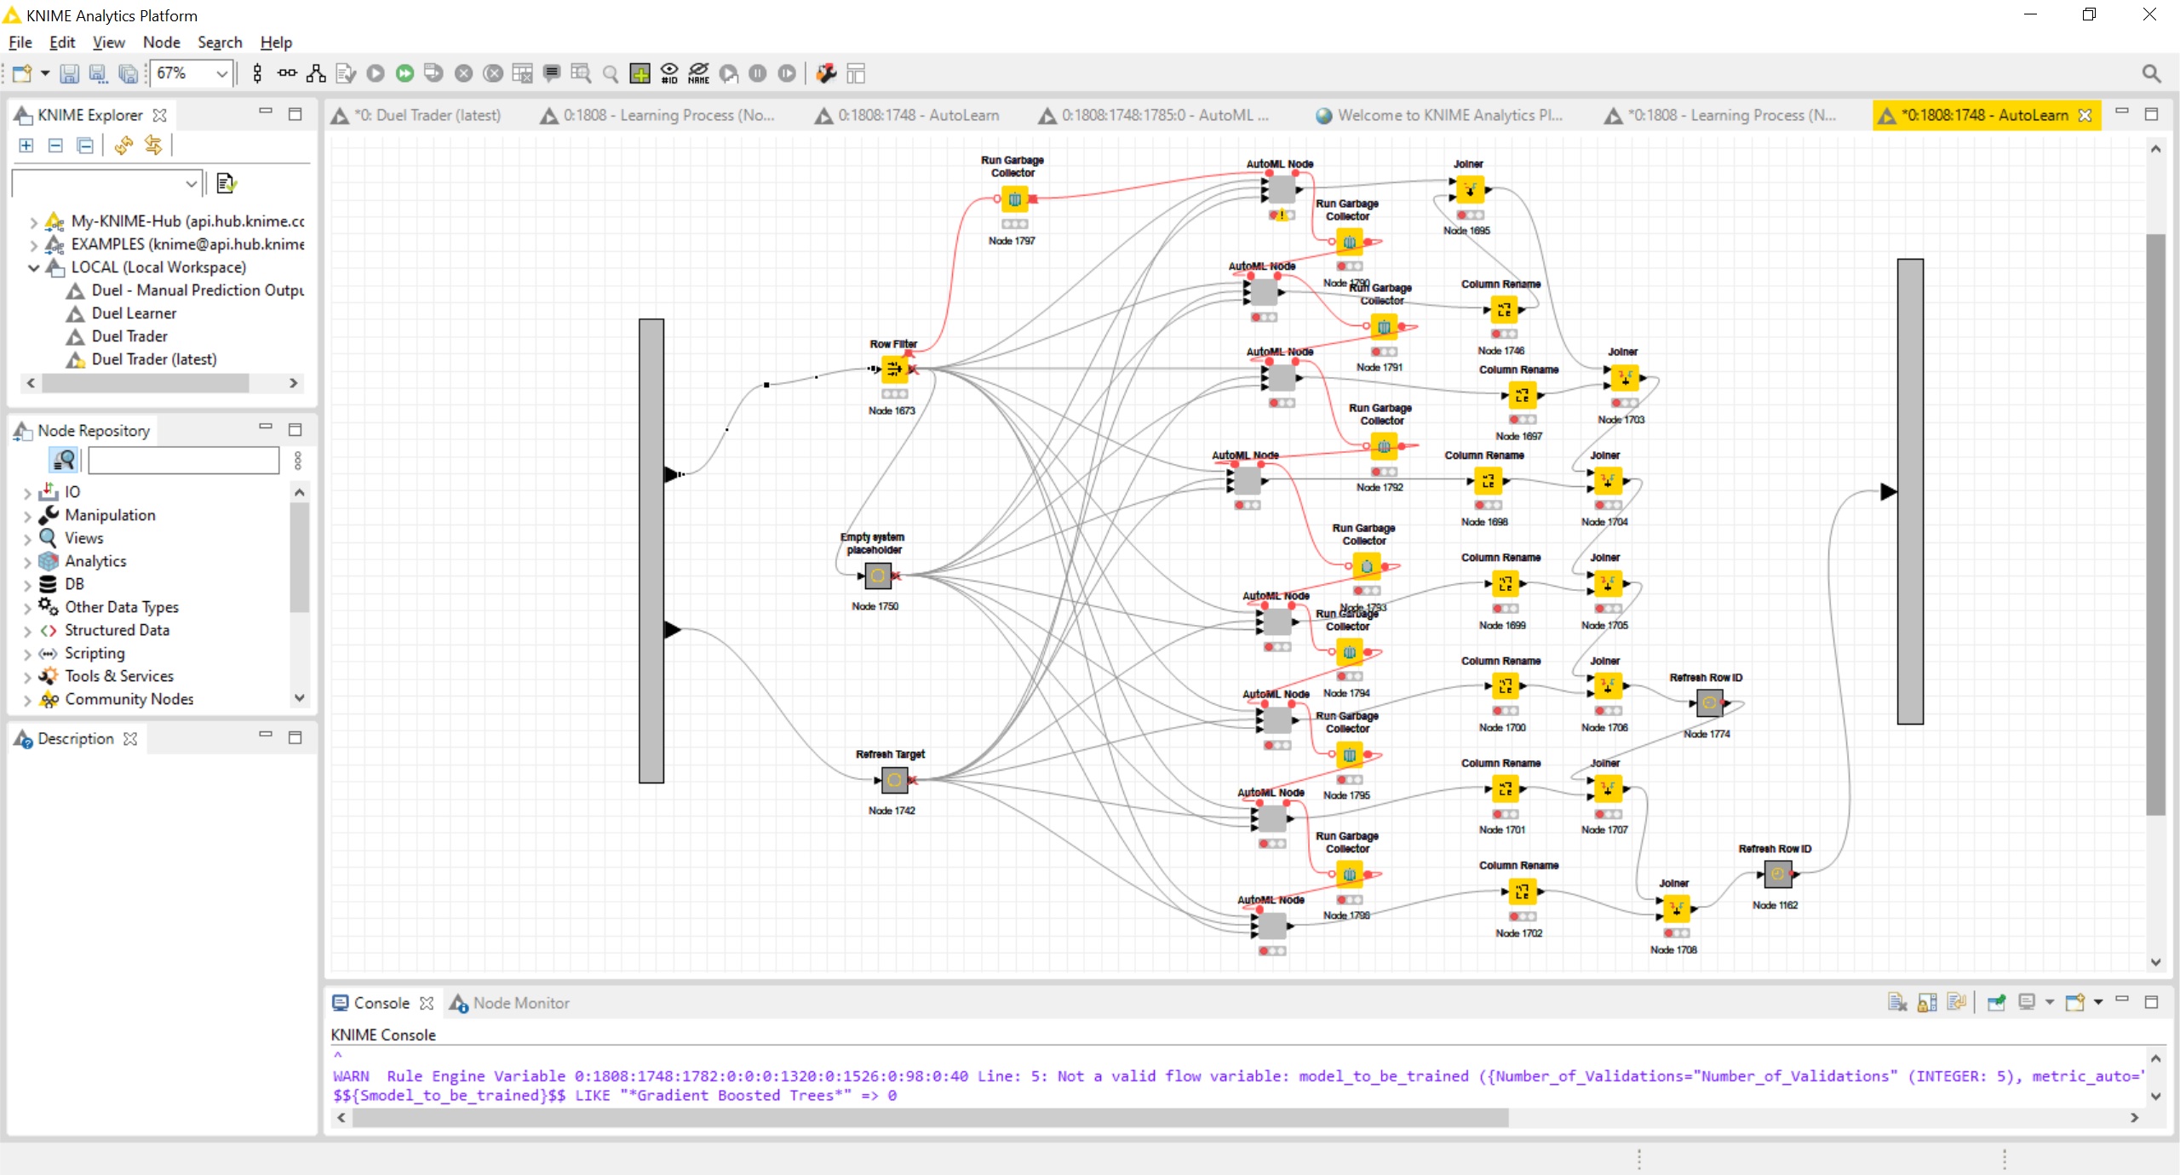Toggle console scroll lock icon
The image size is (2180, 1175).
click(x=1927, y=1002)
